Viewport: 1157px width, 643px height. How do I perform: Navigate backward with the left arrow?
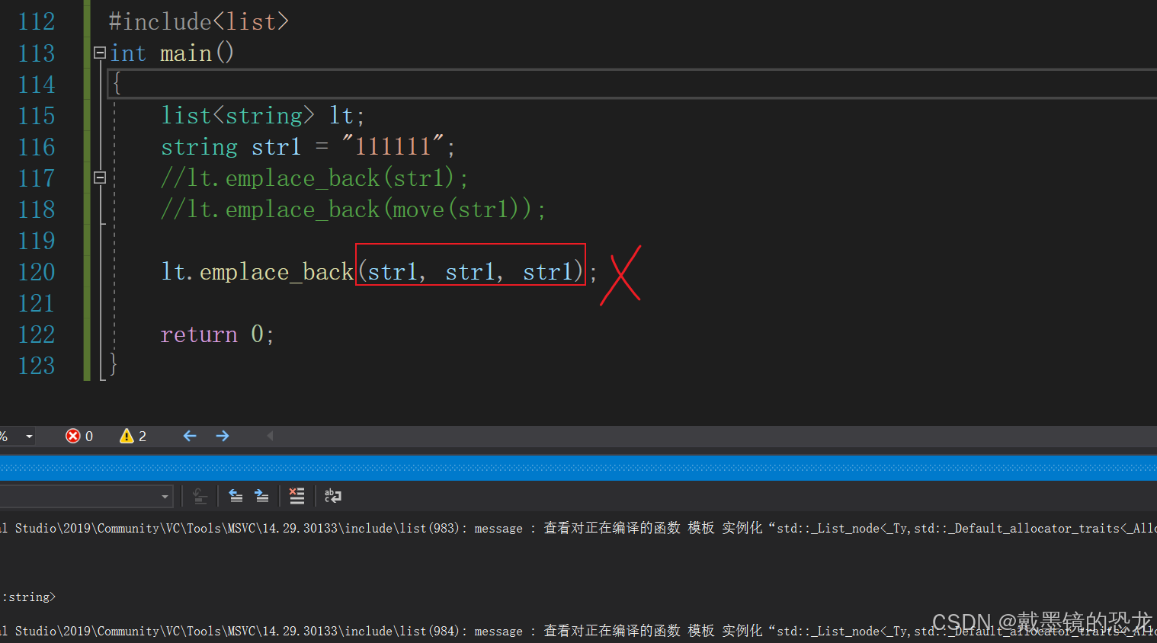(x=190, y=436)
